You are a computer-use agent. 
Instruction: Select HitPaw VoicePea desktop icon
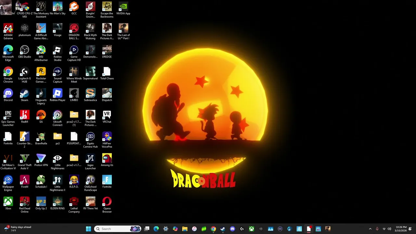107,140
